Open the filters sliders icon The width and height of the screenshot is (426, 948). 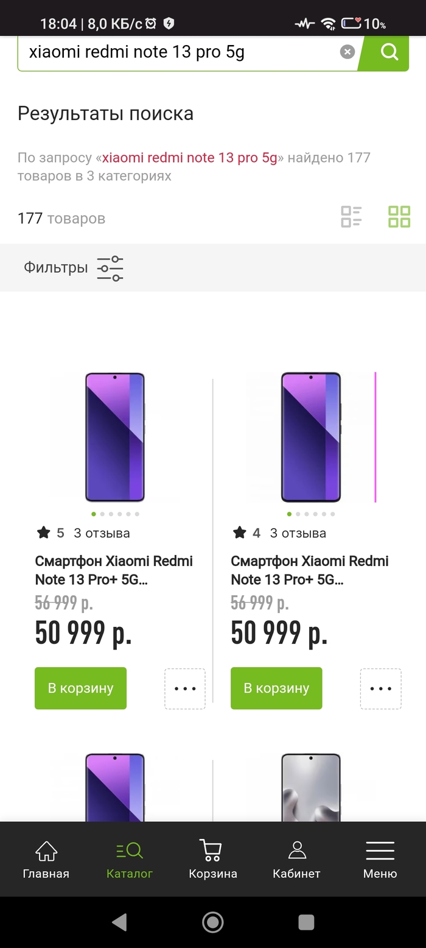[x=110, y=268]
